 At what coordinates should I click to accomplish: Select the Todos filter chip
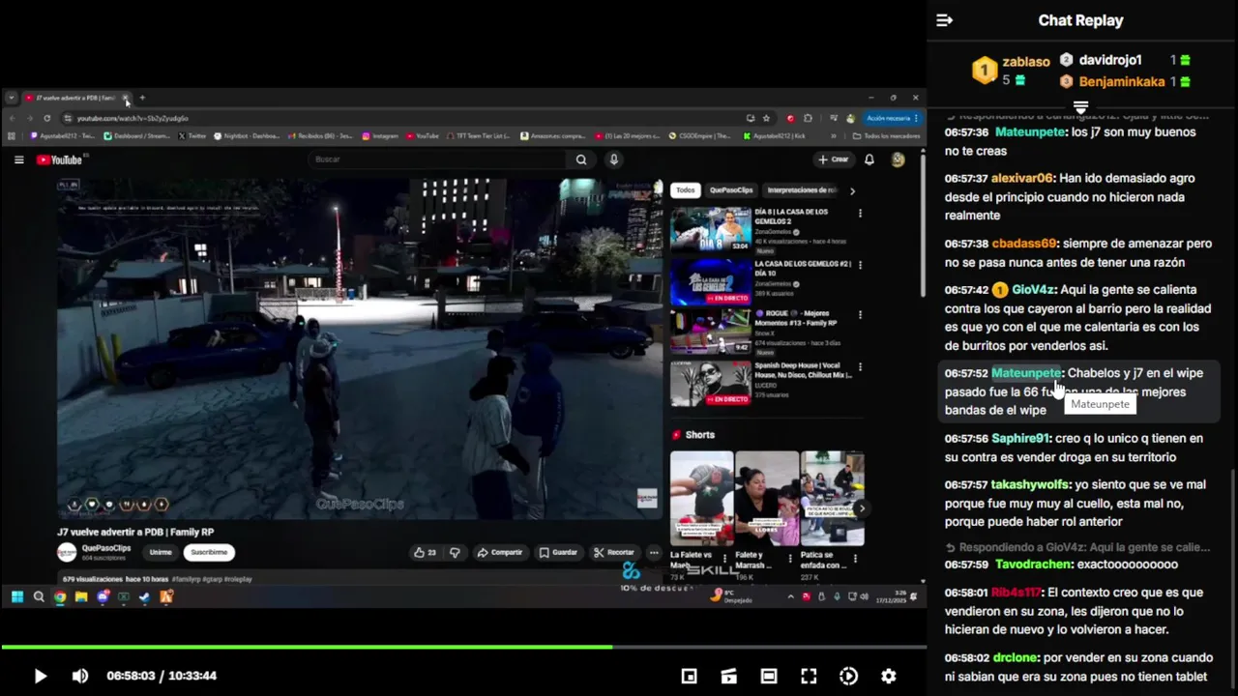pyautogui.click(x=686, y=190)
